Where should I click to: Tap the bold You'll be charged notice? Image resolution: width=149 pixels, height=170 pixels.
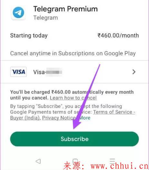pyautogui.click(x=72, y=95)
